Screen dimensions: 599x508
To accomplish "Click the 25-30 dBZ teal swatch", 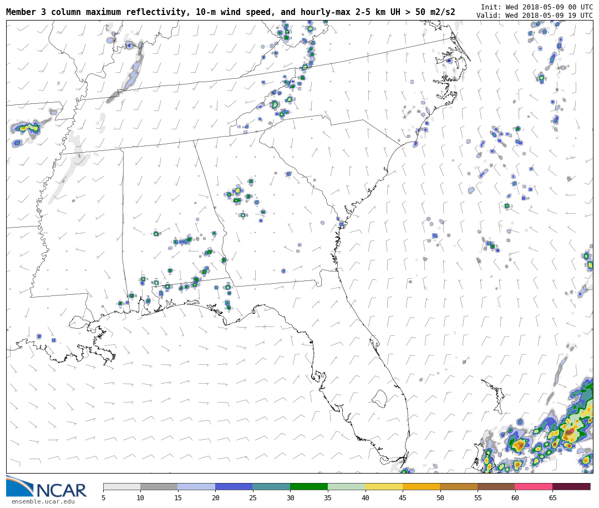I will point(272,486).
